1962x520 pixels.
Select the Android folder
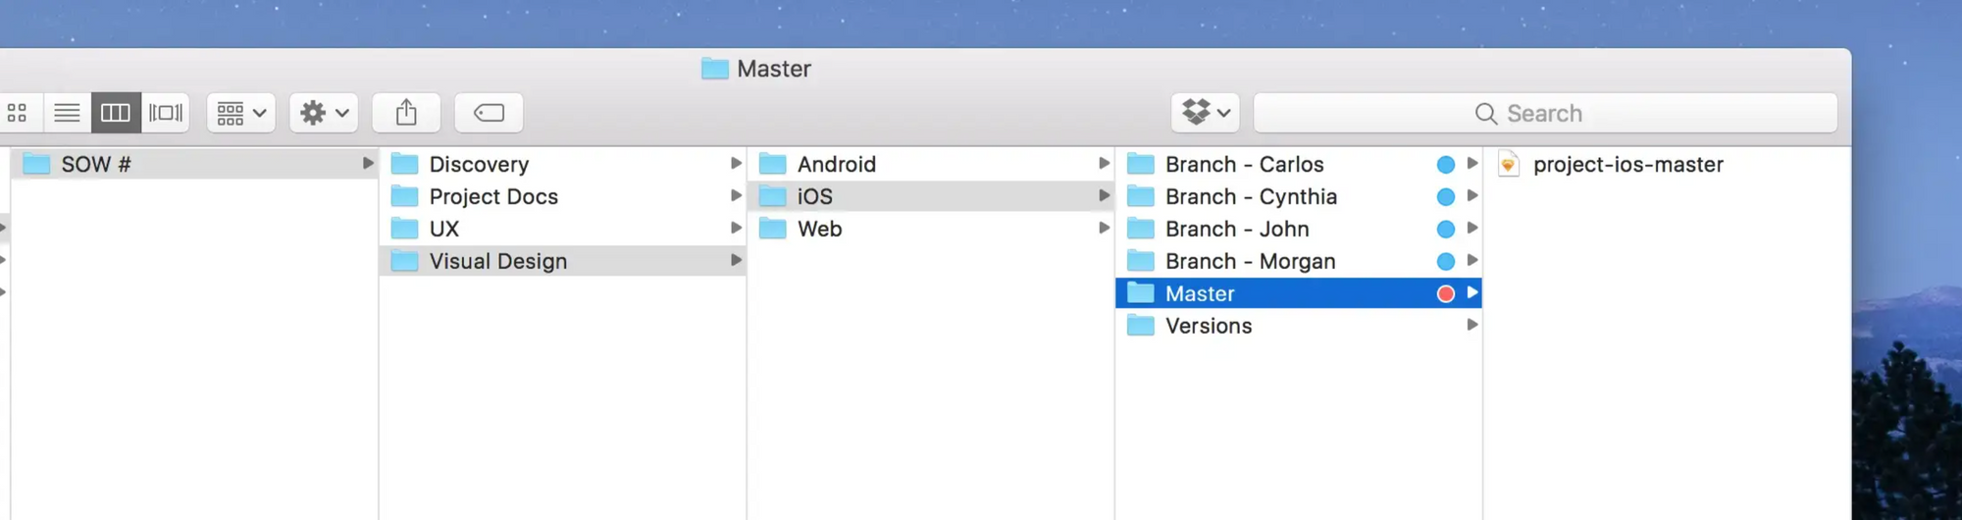tap(836, 165)
